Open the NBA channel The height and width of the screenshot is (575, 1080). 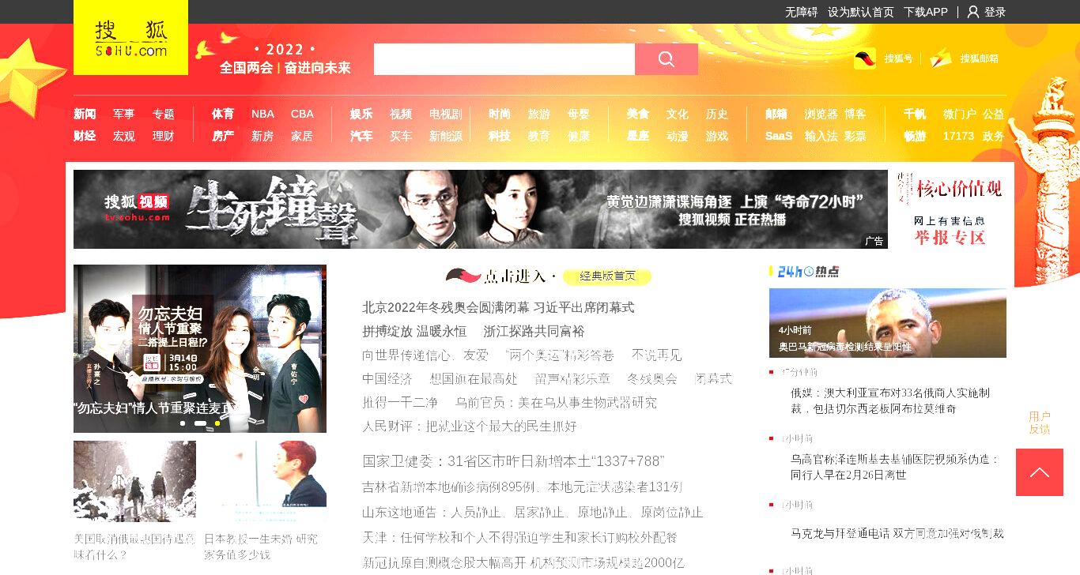tap(262, 114)
